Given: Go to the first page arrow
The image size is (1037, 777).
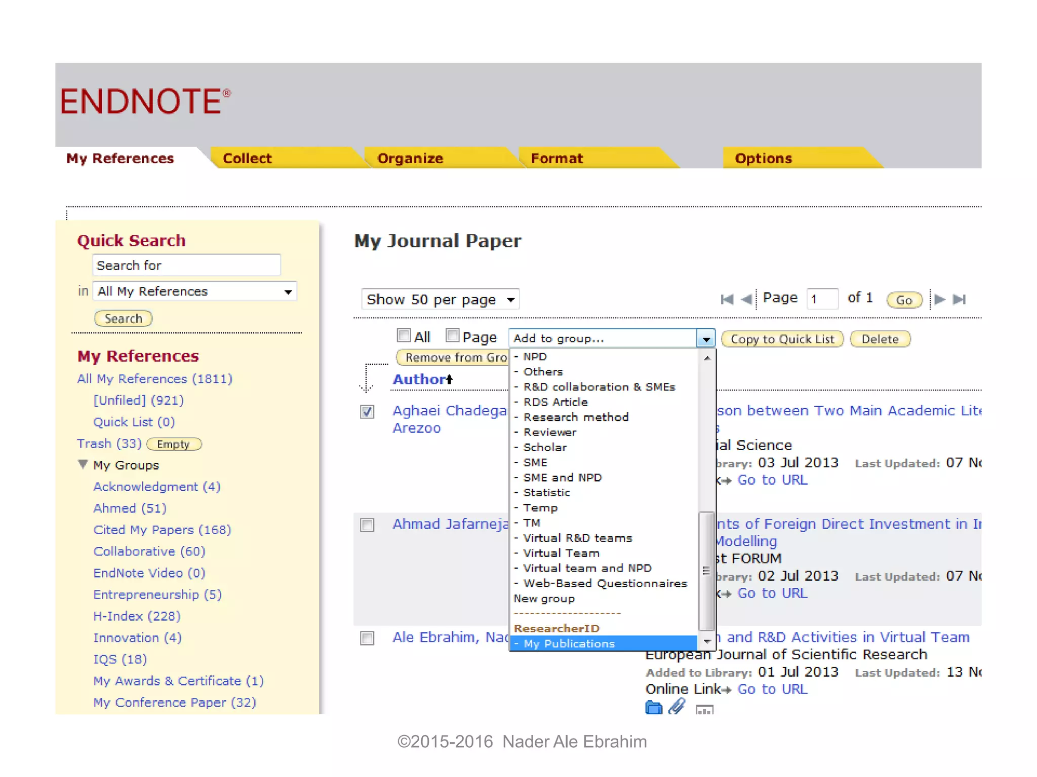Looking at the screenshot, I should click(x=727, y=299).
